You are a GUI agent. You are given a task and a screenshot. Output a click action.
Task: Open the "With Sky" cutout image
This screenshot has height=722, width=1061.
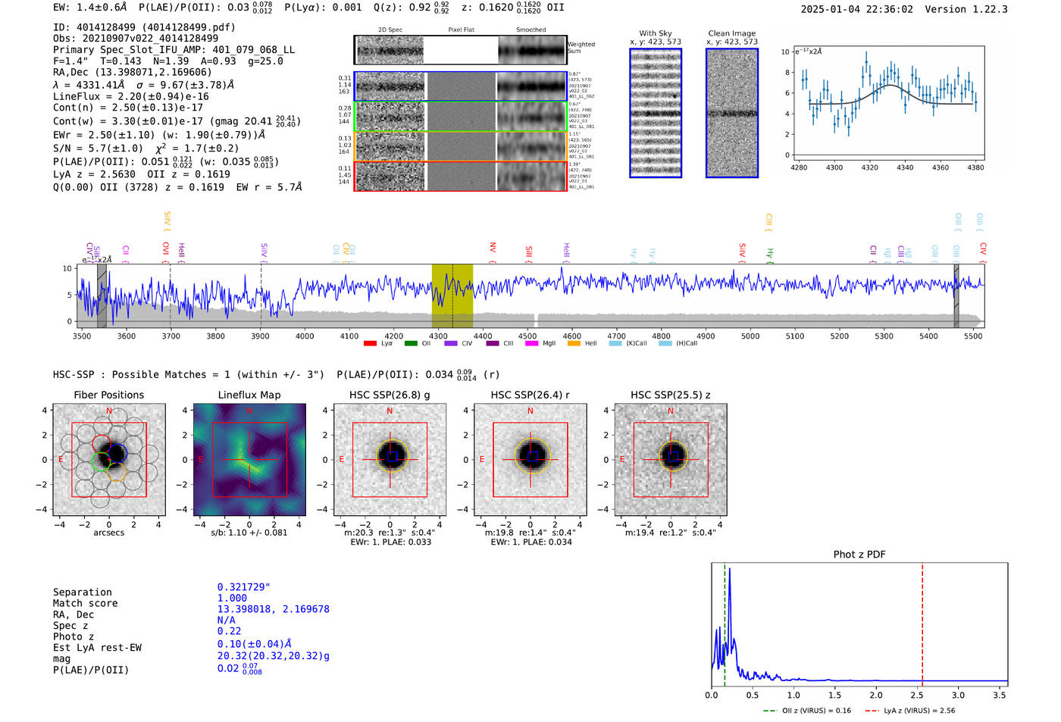656,113
